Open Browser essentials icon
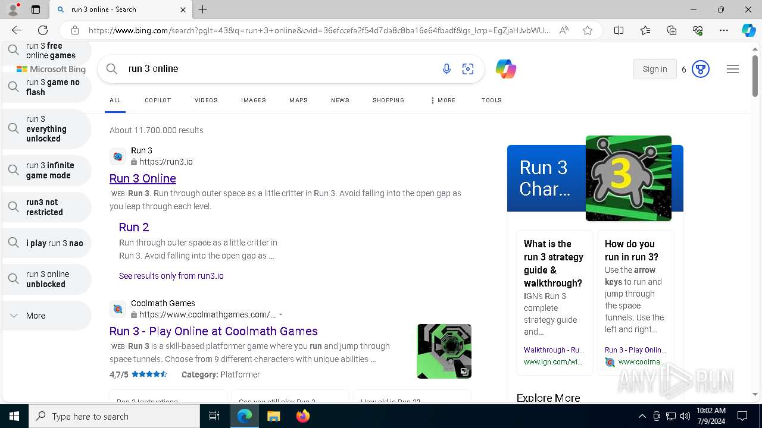 698,30
